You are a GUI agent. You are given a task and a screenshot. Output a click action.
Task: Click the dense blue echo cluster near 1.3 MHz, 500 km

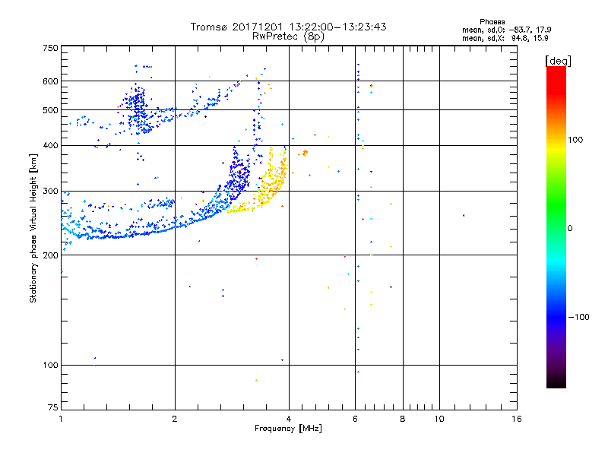138,110
